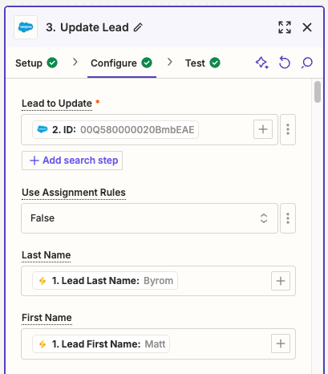Viewport: 328px width, 374px height.
Task: Go to the Test tab
Action: pos(203,63)
